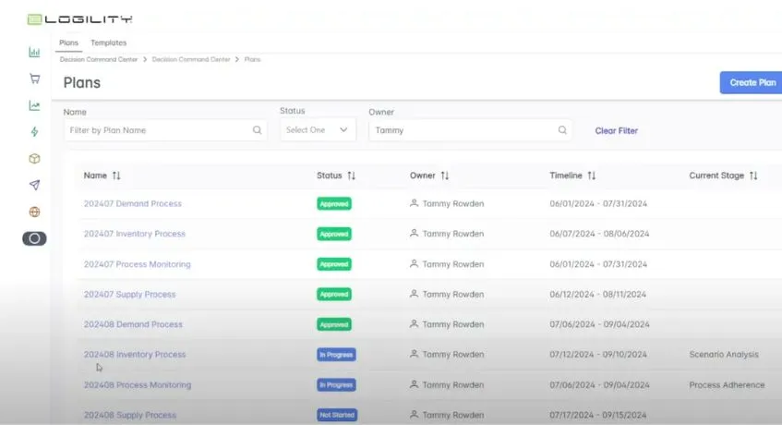Switch to the Templates tab

coord(108,42)
